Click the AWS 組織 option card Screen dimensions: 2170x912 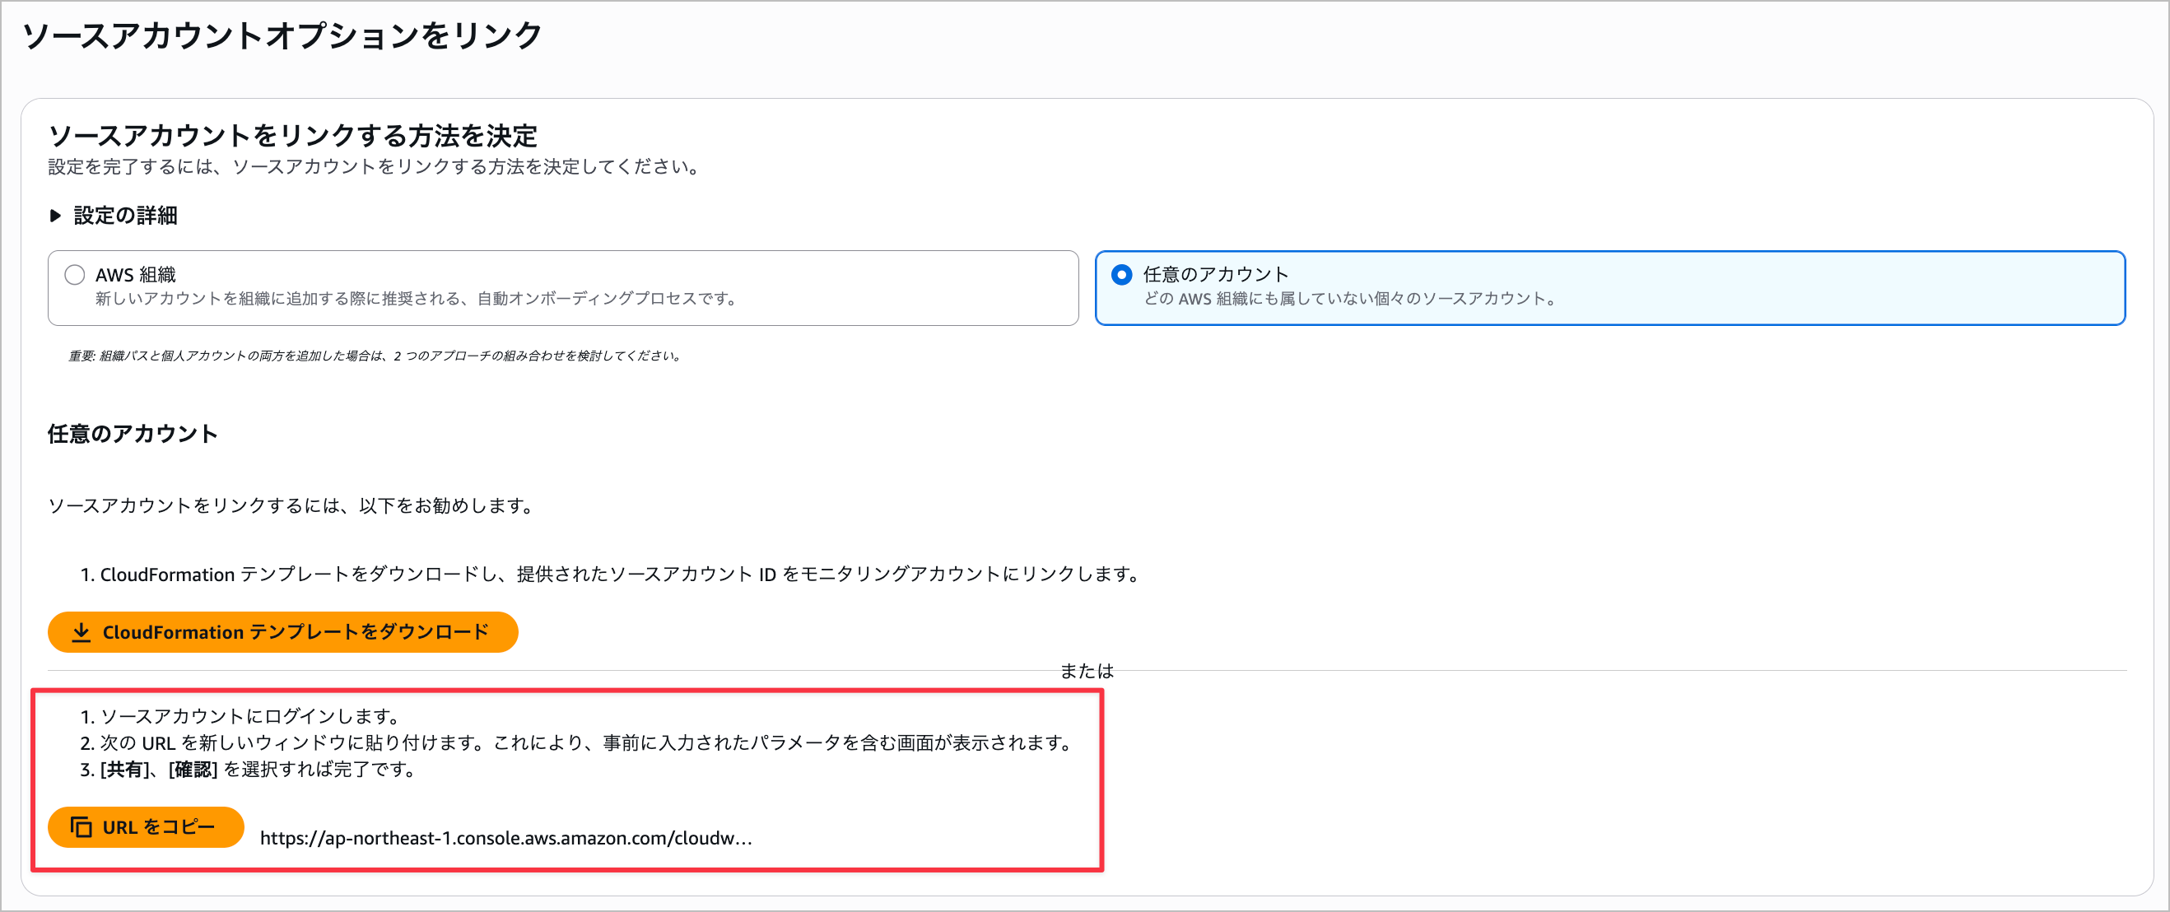click(x=562, y=287)
